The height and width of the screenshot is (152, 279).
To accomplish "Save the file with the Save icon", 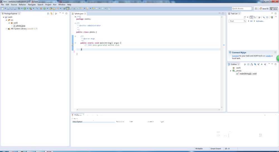I will click(x=8, y=8).
